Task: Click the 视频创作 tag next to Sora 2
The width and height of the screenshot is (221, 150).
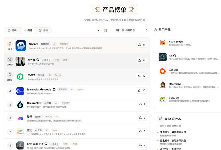Action: coord(45,44)
